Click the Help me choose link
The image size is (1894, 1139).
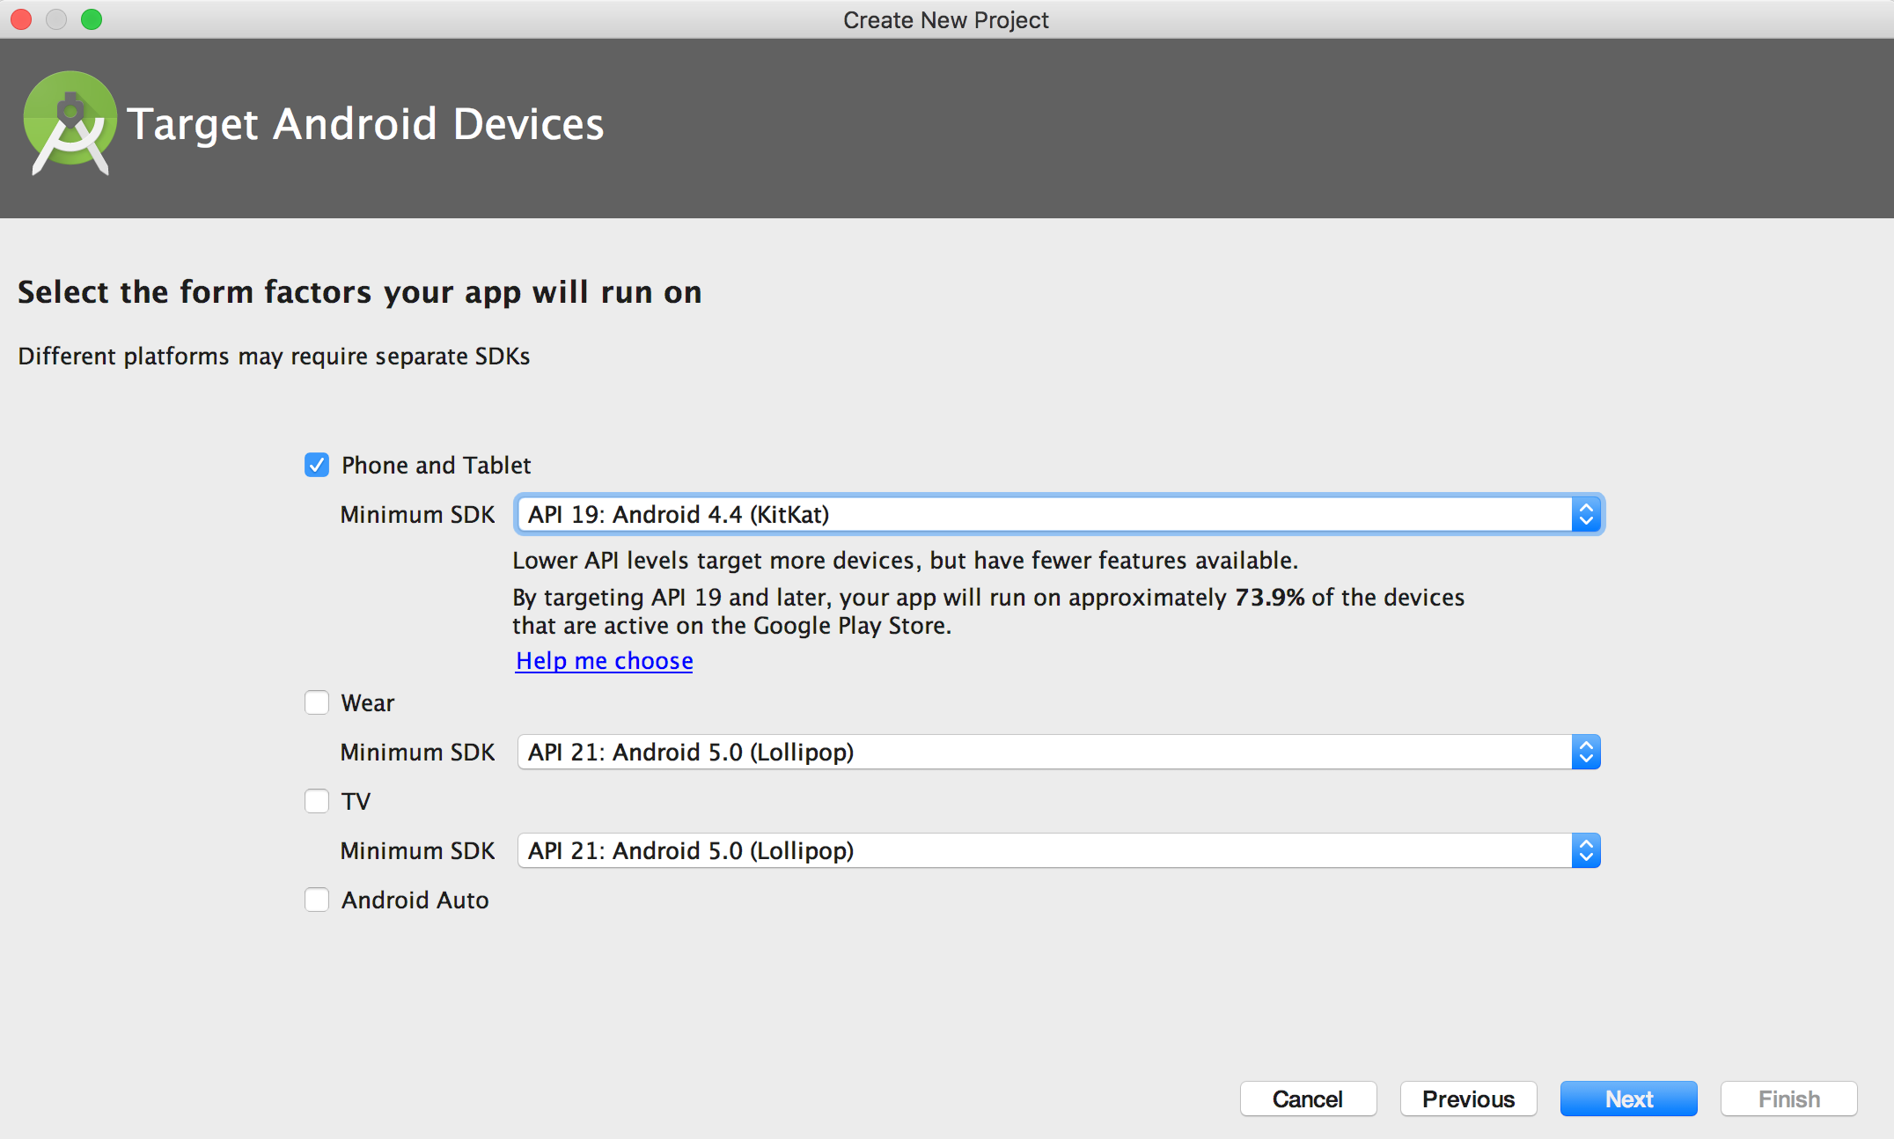[x=605, y=660]
